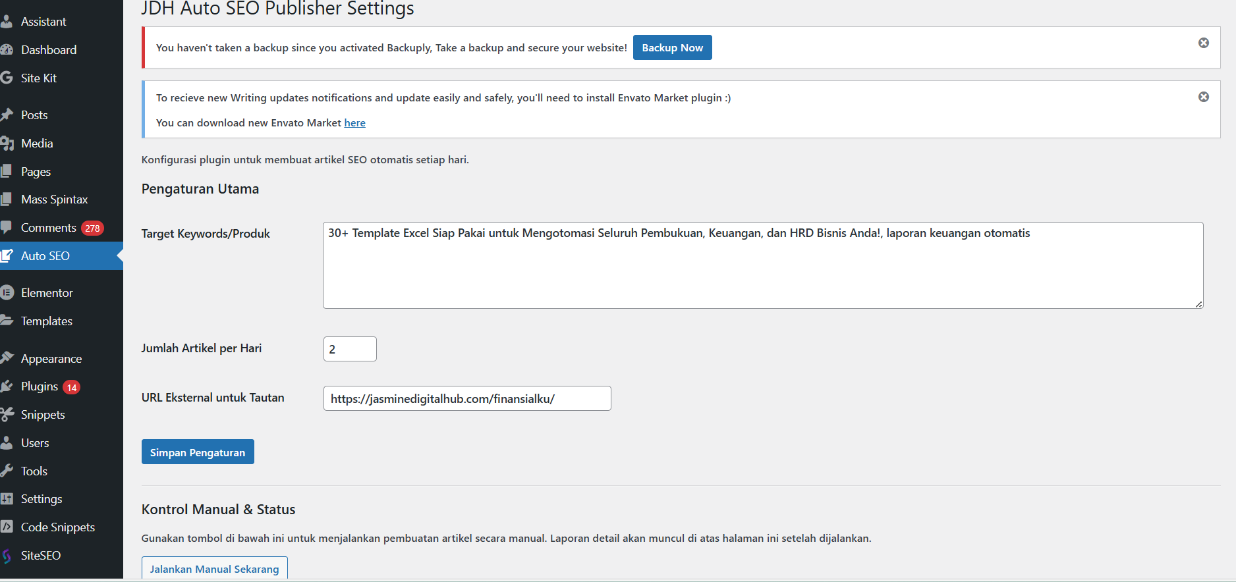
Task: Open the Tools menu
Action: click(x=61, y=471)
